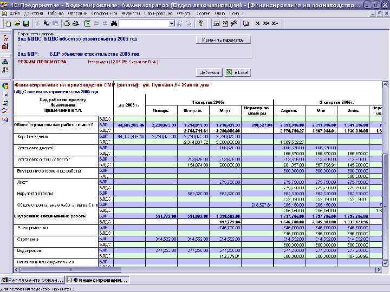Viewport: 390px width, 292px height.
Task: Export the report with в Excel button
Action: click(x=237, y=72)
